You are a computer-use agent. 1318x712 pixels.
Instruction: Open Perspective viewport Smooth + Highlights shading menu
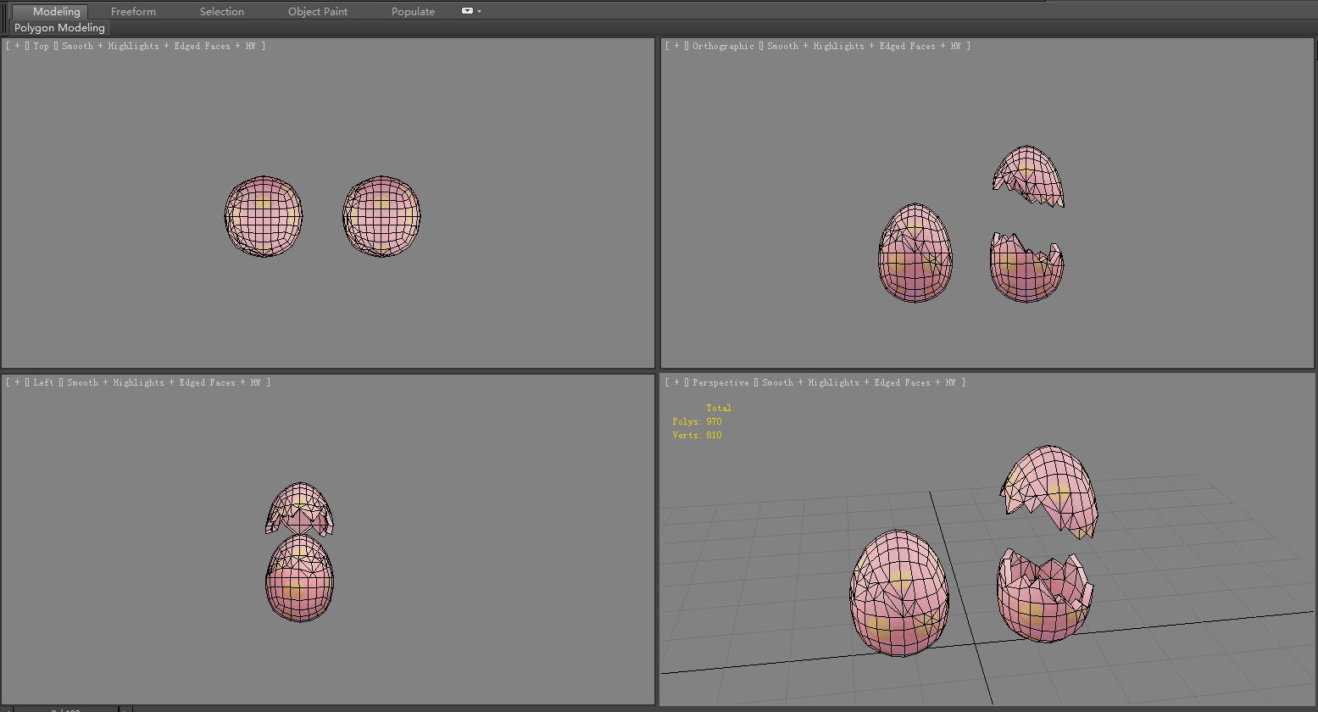click(863, 382)
